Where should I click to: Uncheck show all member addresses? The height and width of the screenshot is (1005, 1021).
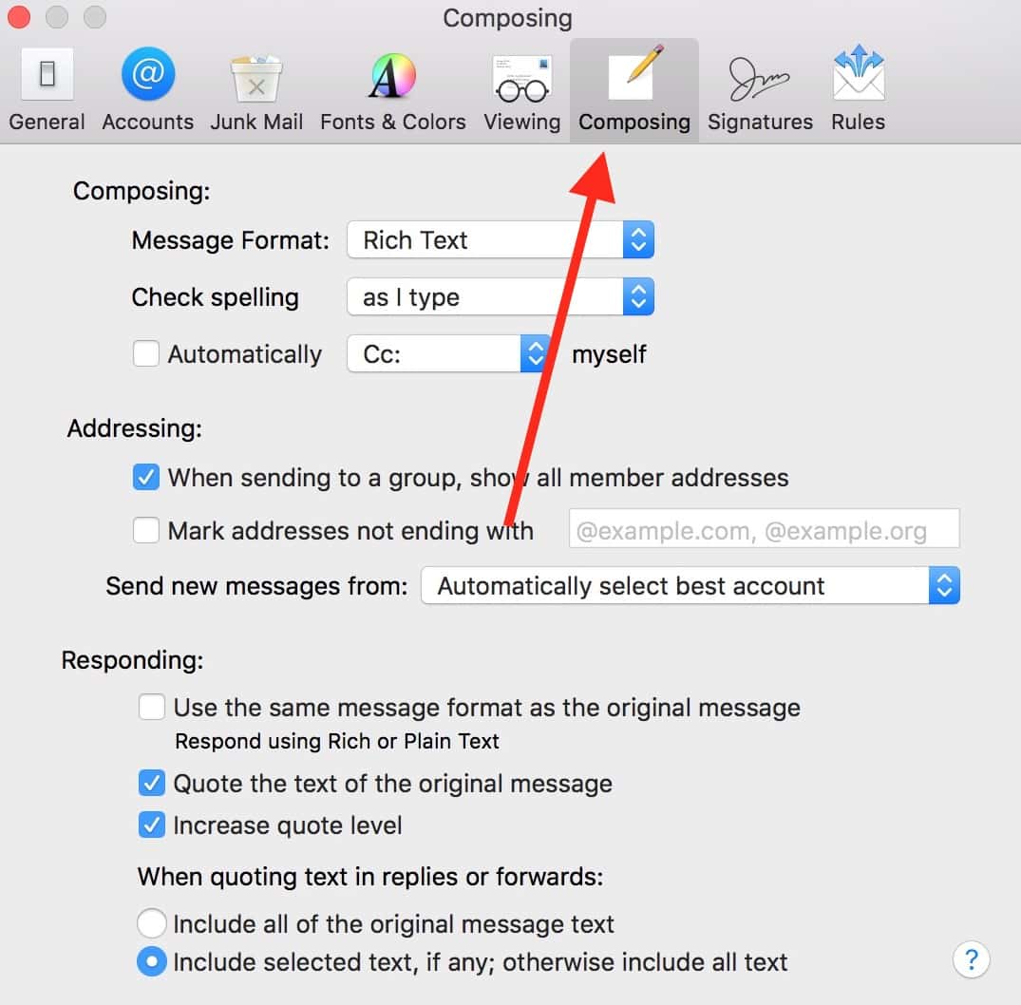click(146, 477)
